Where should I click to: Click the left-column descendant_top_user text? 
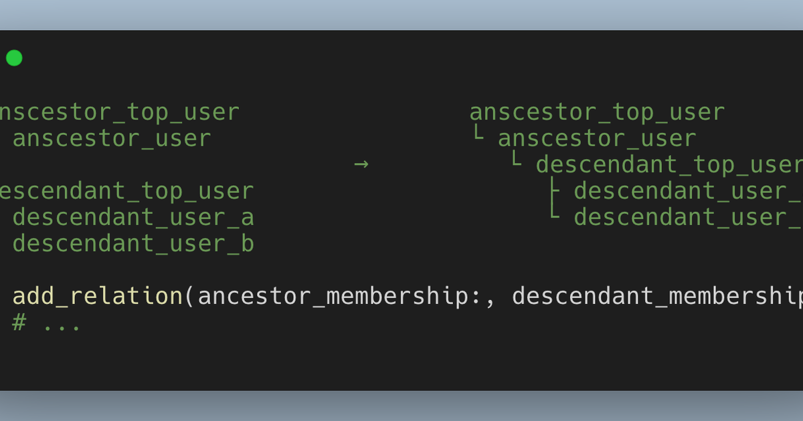(126, 191)
